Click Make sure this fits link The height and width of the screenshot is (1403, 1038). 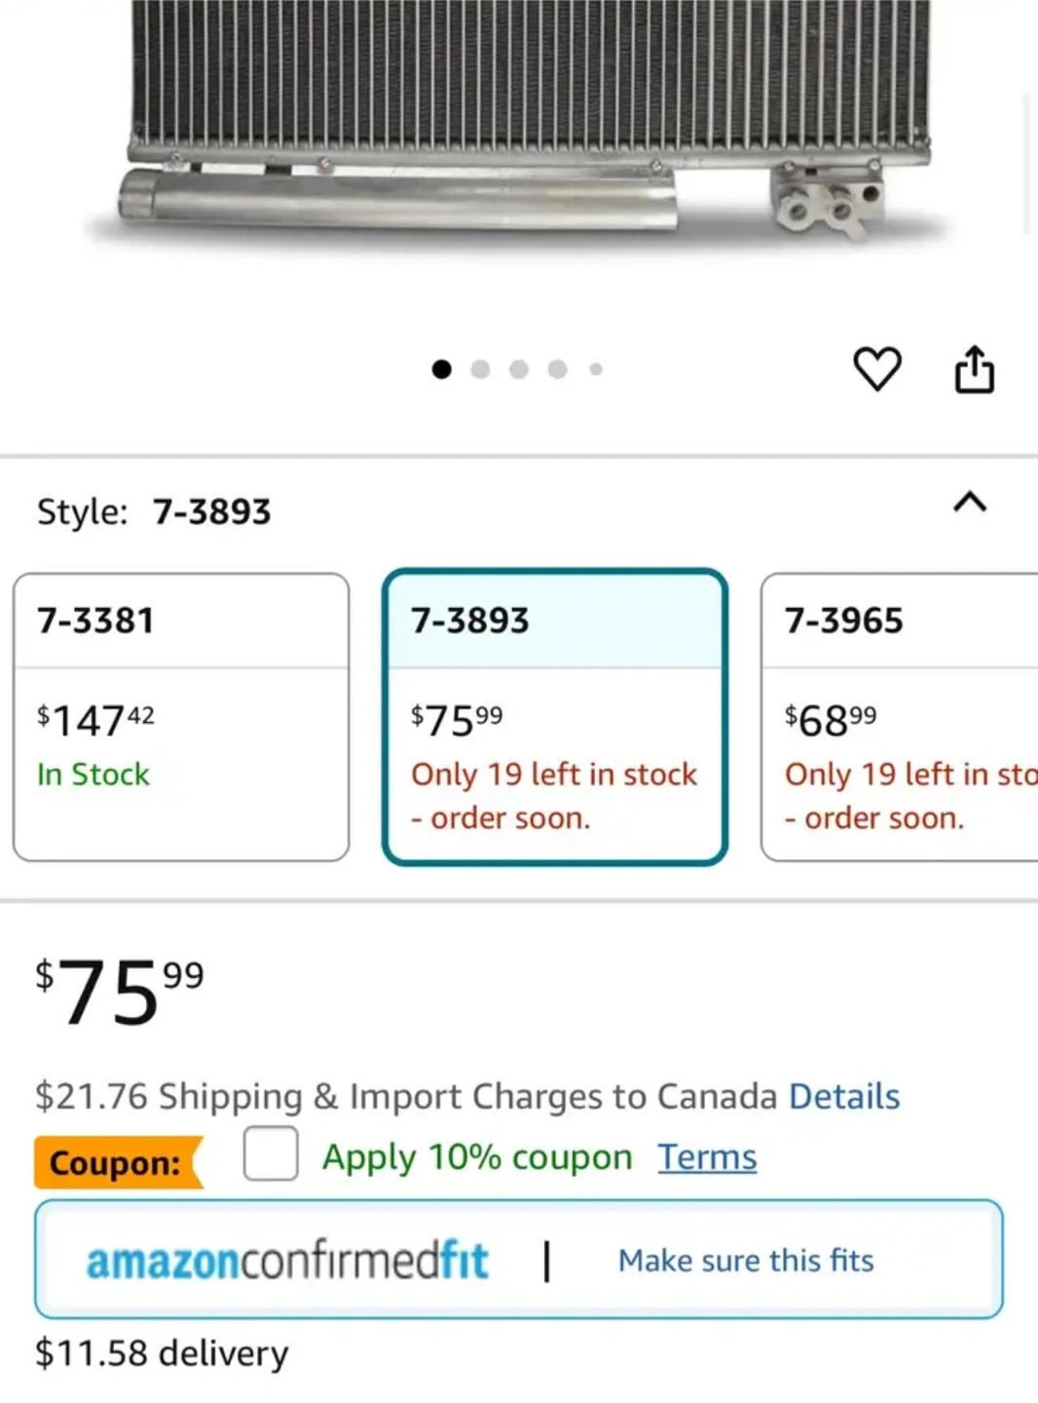pyautogui.click(x=746, y=1261)
